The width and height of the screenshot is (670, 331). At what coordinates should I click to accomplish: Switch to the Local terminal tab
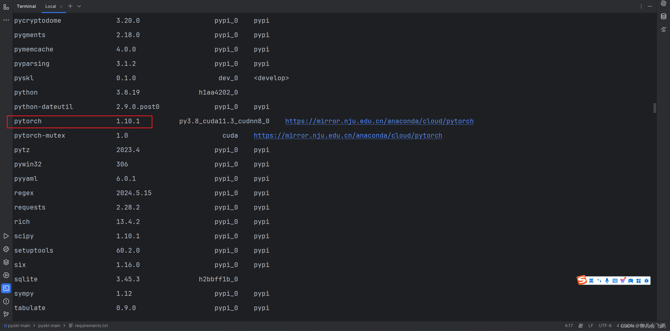(51, 6)
